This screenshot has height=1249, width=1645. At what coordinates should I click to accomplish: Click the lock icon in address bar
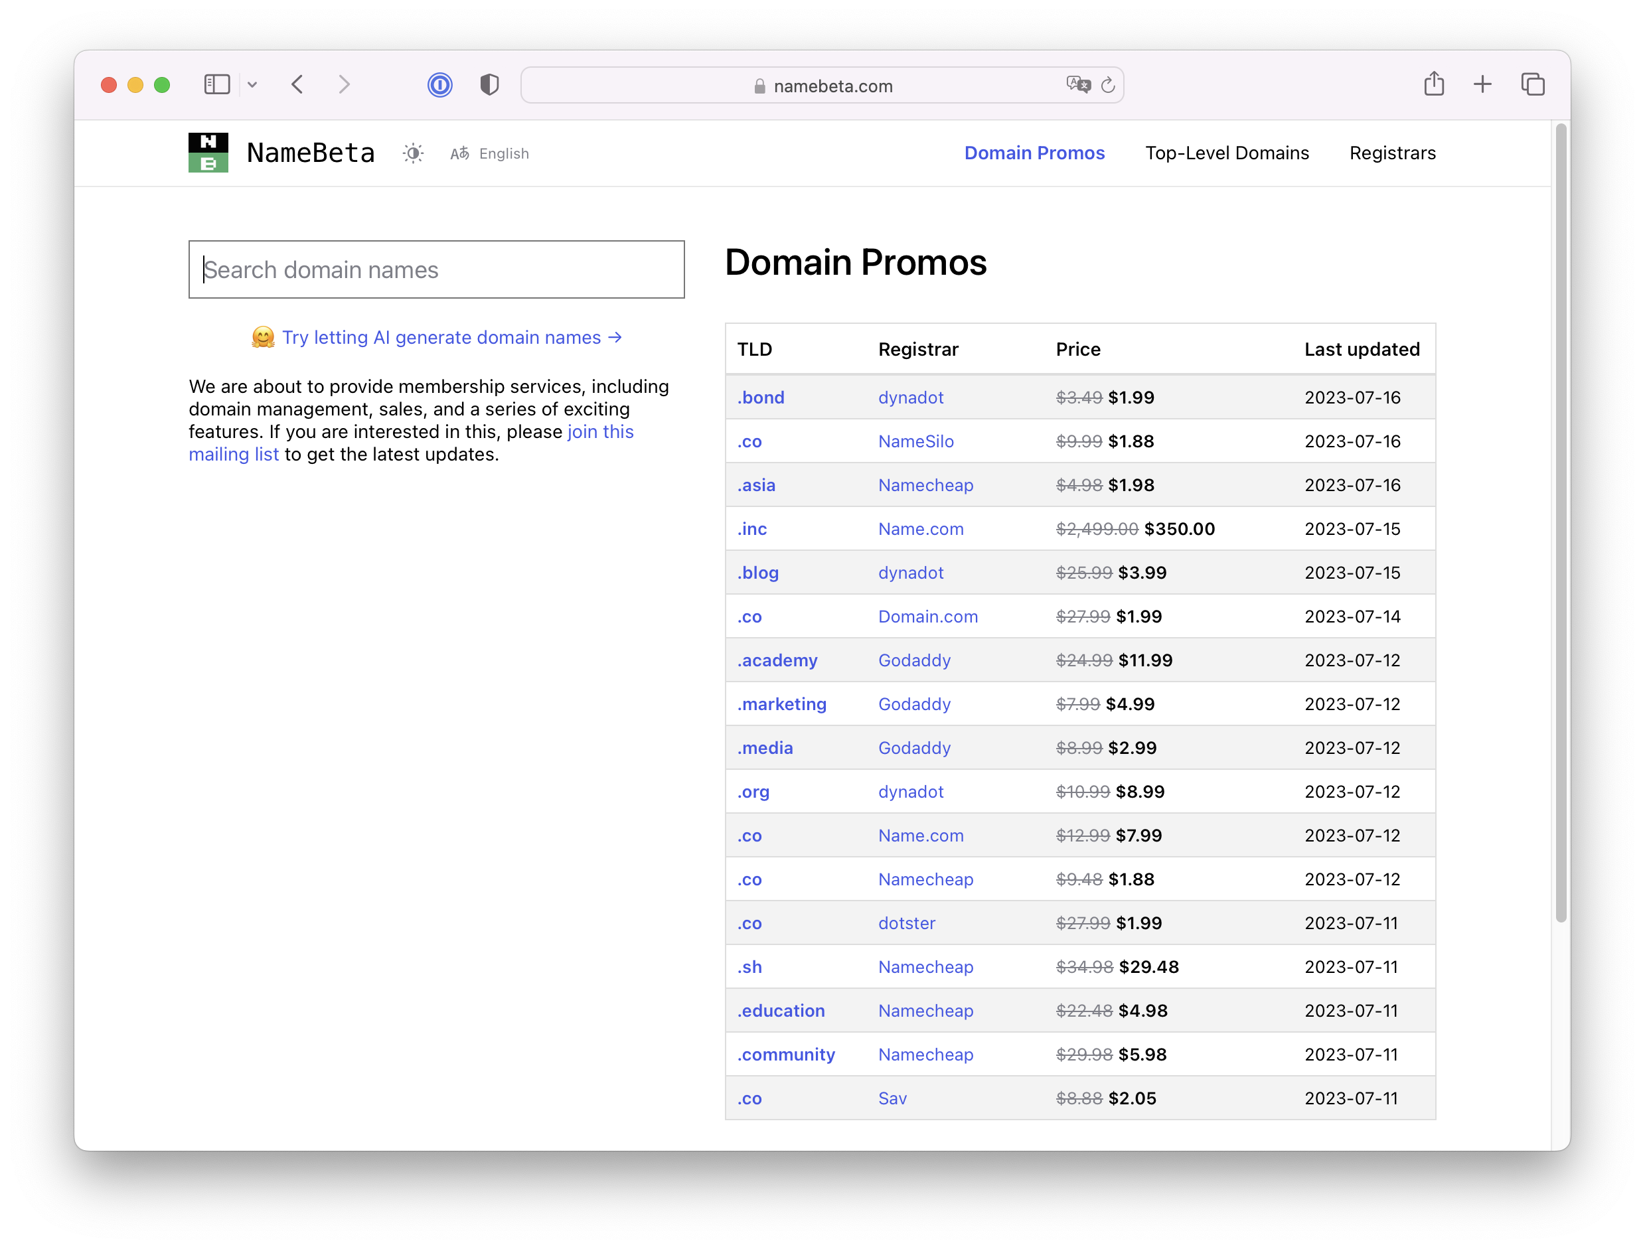tap(759, 86)
